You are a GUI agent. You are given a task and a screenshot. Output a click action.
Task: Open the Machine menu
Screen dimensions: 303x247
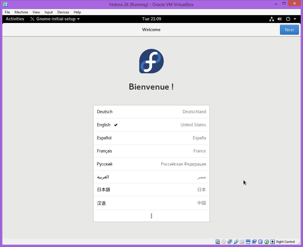[x=21, y=12]
